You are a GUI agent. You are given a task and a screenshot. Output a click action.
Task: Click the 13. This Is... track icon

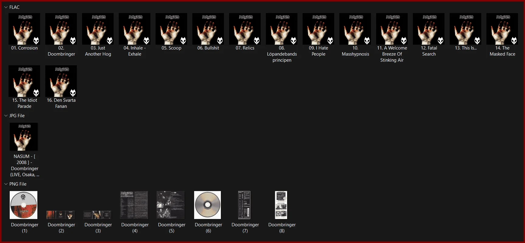tap(465, 29)
